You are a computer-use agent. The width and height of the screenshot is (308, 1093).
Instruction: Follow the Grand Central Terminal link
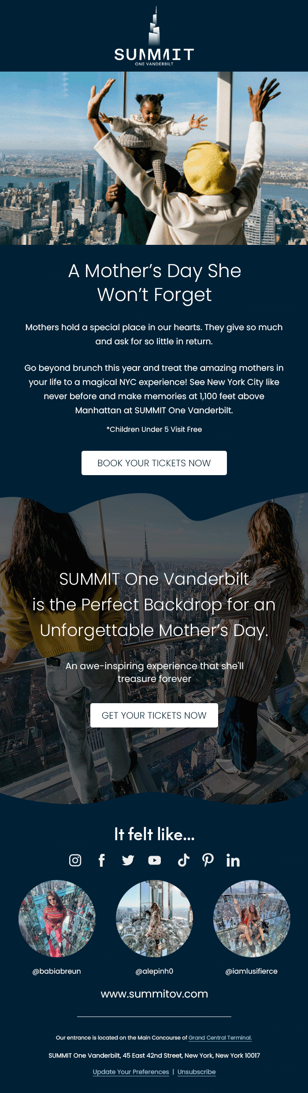pos(220,1037)
